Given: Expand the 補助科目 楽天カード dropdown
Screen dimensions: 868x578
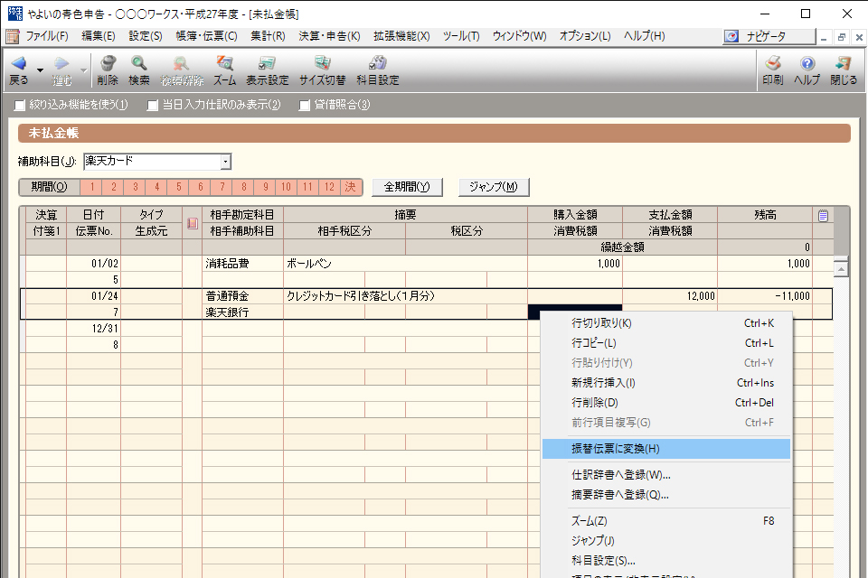Looking at the screenshot, I should (x=225, y=162).
